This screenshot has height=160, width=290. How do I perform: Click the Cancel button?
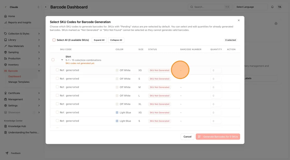coord(187,137)
